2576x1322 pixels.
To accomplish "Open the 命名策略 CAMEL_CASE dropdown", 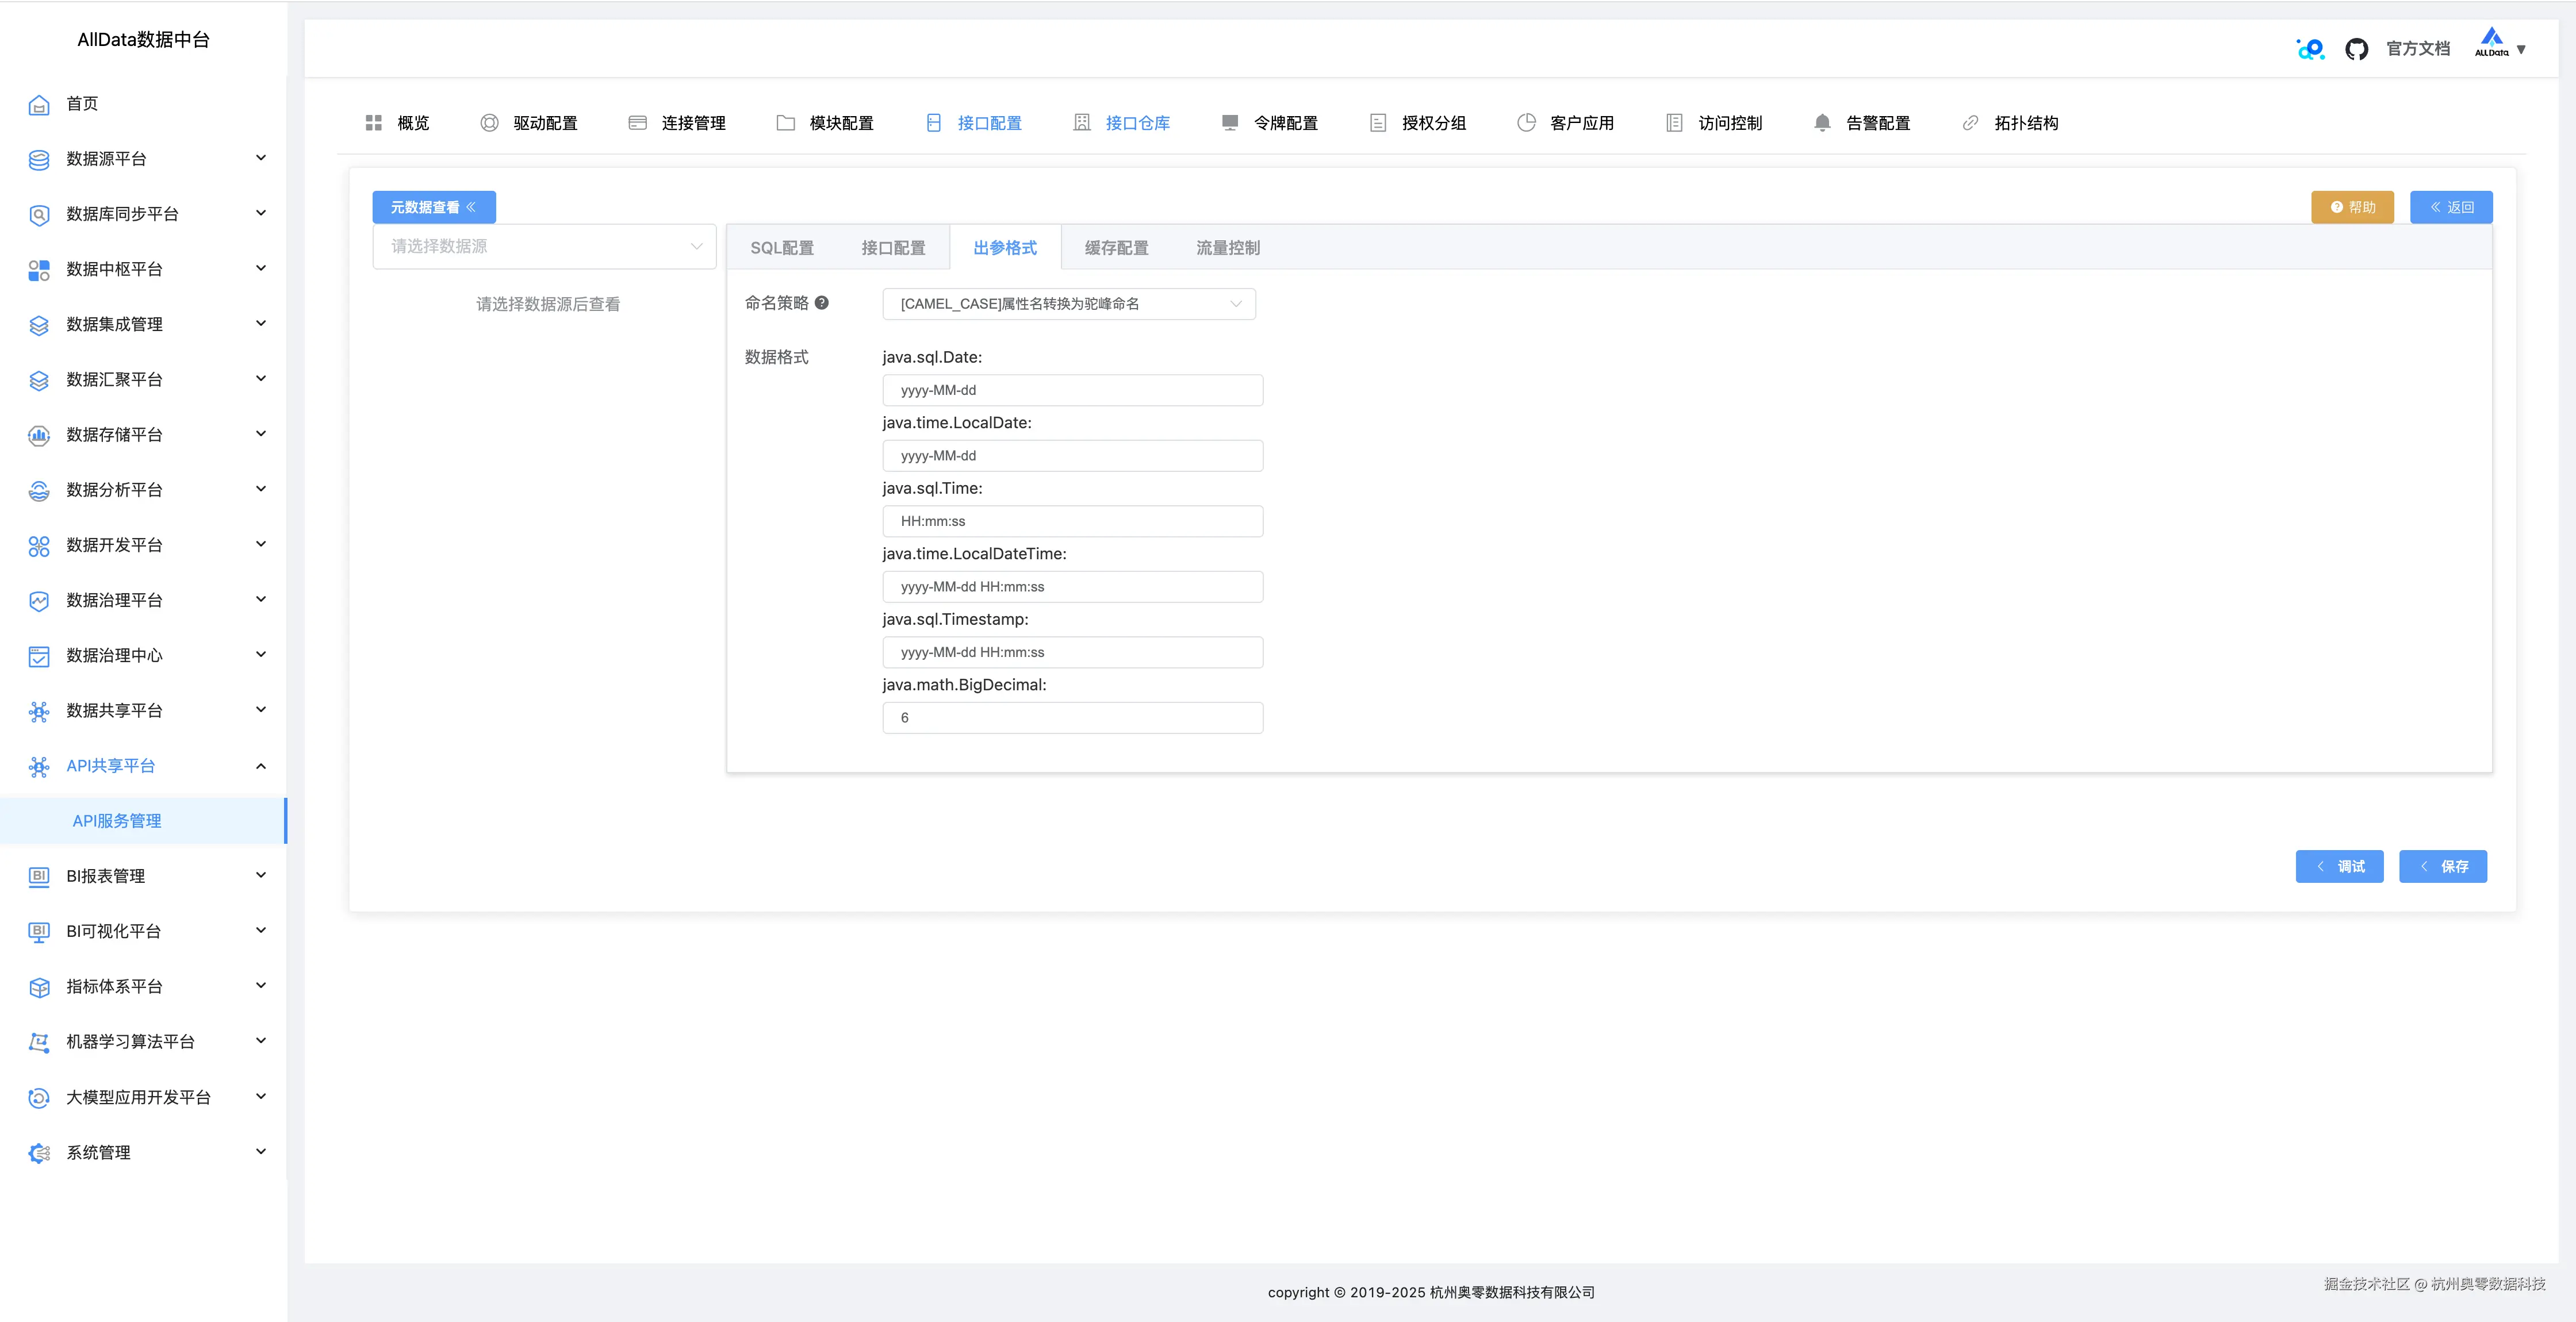I will tap(1068, 304).
